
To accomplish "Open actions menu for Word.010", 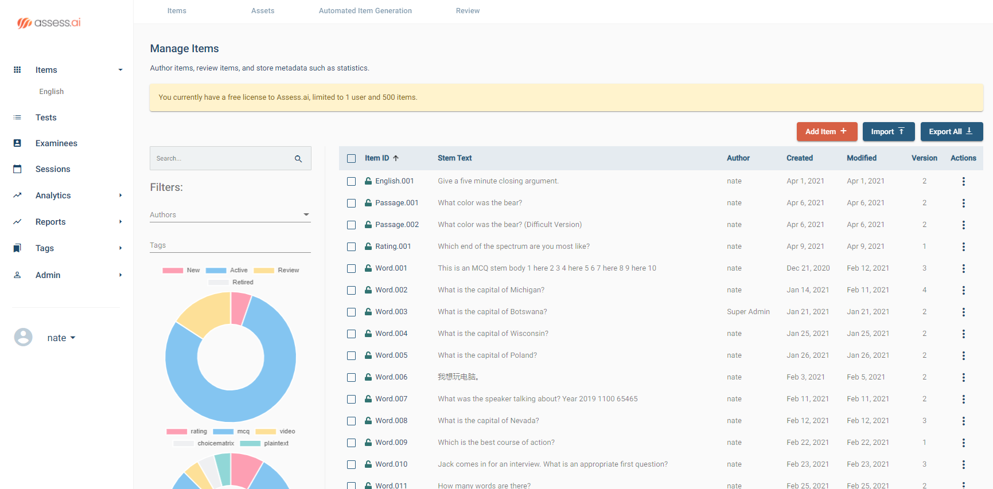I will (964, 464).
